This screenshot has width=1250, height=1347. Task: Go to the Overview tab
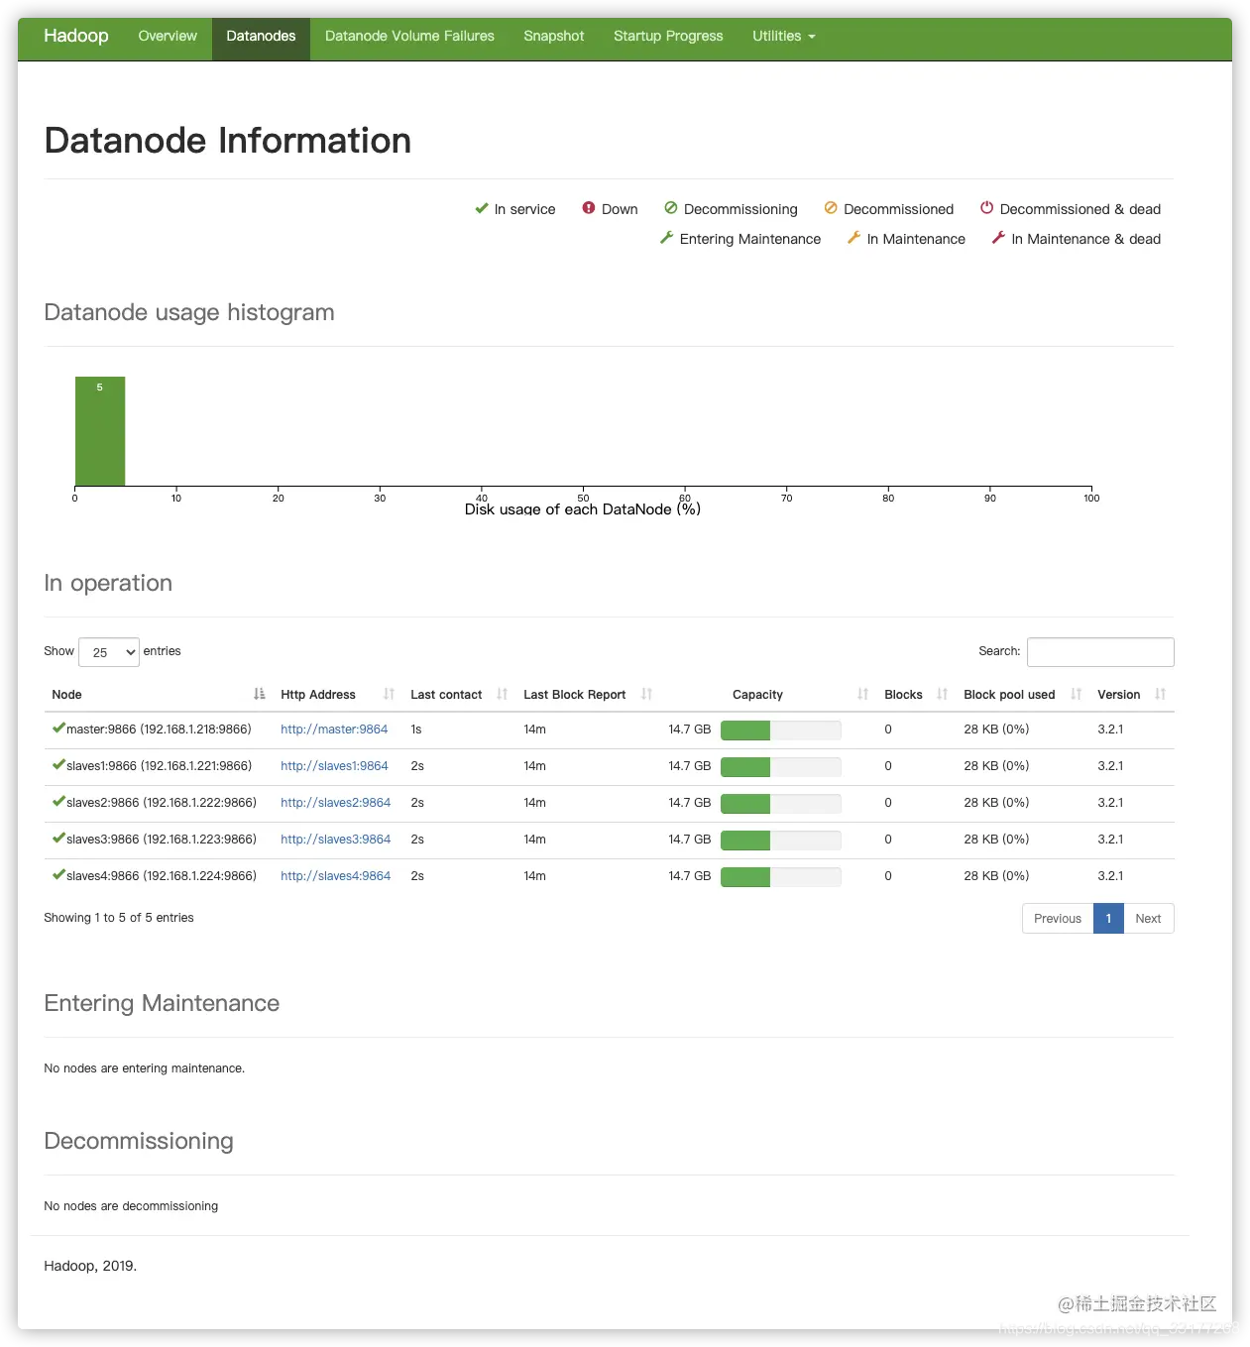pos(168,37)
